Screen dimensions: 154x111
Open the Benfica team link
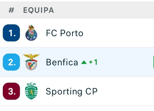tap(62, 62)
